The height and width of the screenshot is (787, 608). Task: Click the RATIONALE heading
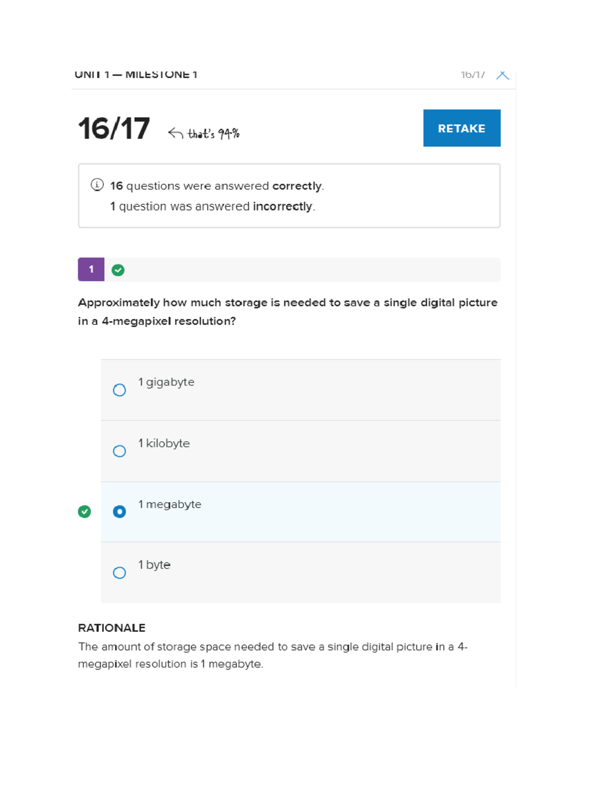[x=111, y=628]
